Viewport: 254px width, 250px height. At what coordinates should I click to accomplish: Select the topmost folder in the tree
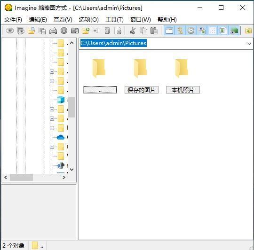click(61, 43)
